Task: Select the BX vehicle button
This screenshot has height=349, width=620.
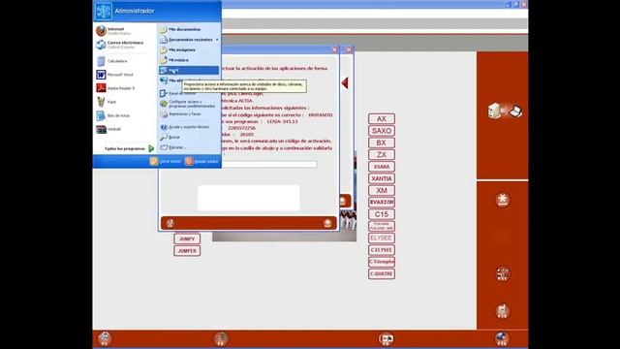Action: click(381, 143)
